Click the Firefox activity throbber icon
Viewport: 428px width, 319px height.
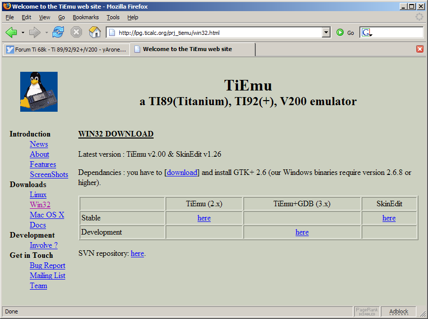click(419, 17)
